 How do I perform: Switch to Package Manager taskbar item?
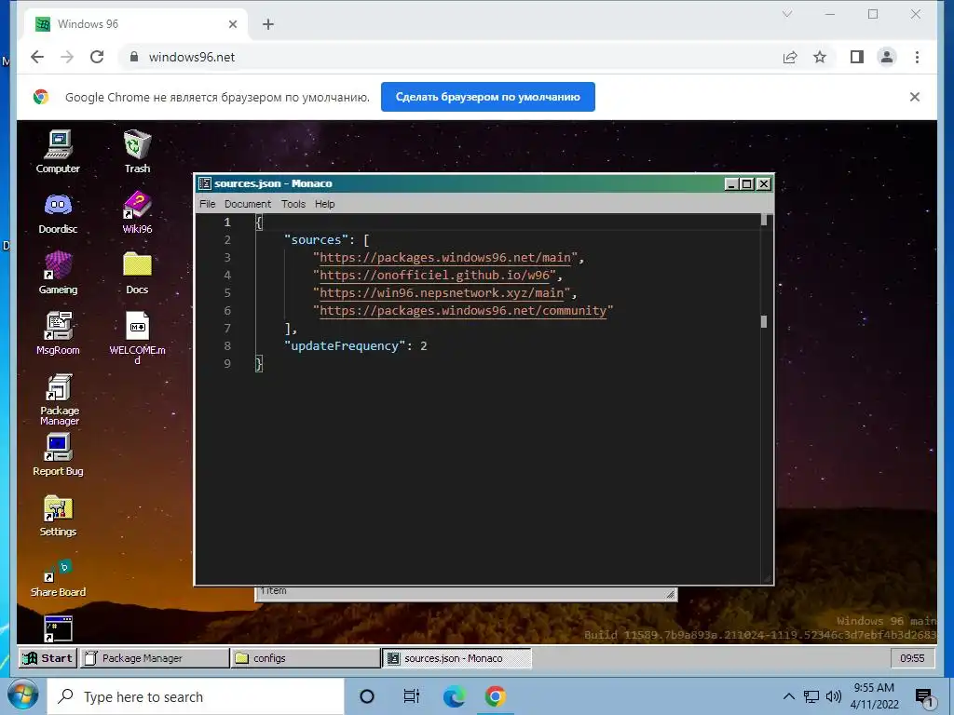[x=156, y=658]
